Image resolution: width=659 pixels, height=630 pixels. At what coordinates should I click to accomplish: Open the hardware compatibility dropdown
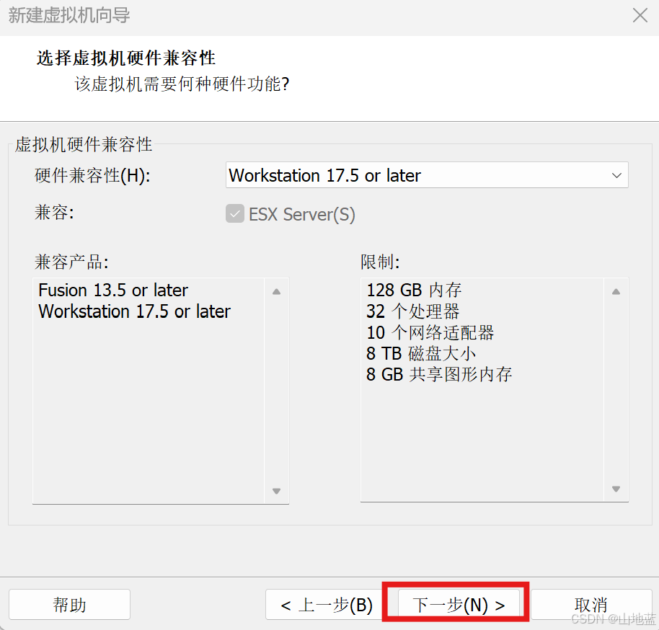point(427,175)
